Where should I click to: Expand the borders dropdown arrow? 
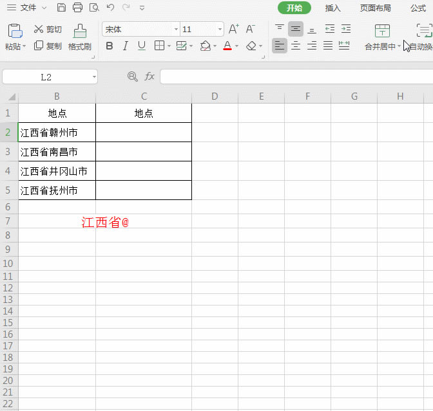(169, 46)
